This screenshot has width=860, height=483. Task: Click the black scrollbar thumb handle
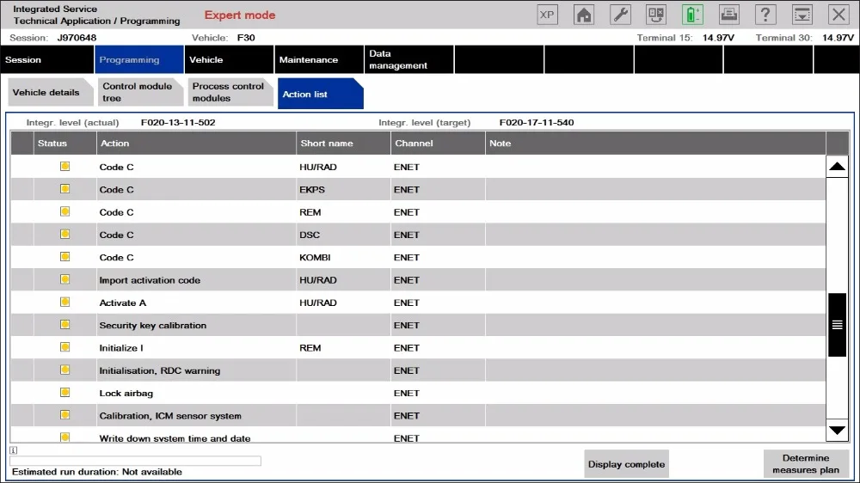click(837, 325)
